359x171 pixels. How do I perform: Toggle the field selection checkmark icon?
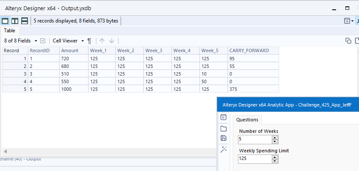coord(43,41)
